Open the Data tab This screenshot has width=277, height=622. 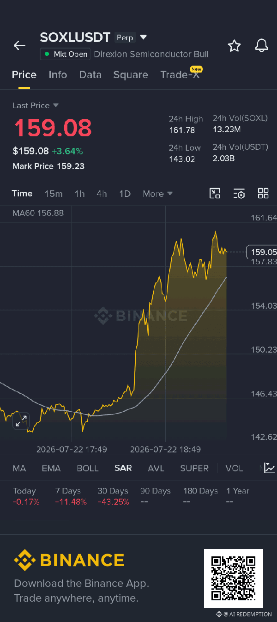[x=90, y=75]
